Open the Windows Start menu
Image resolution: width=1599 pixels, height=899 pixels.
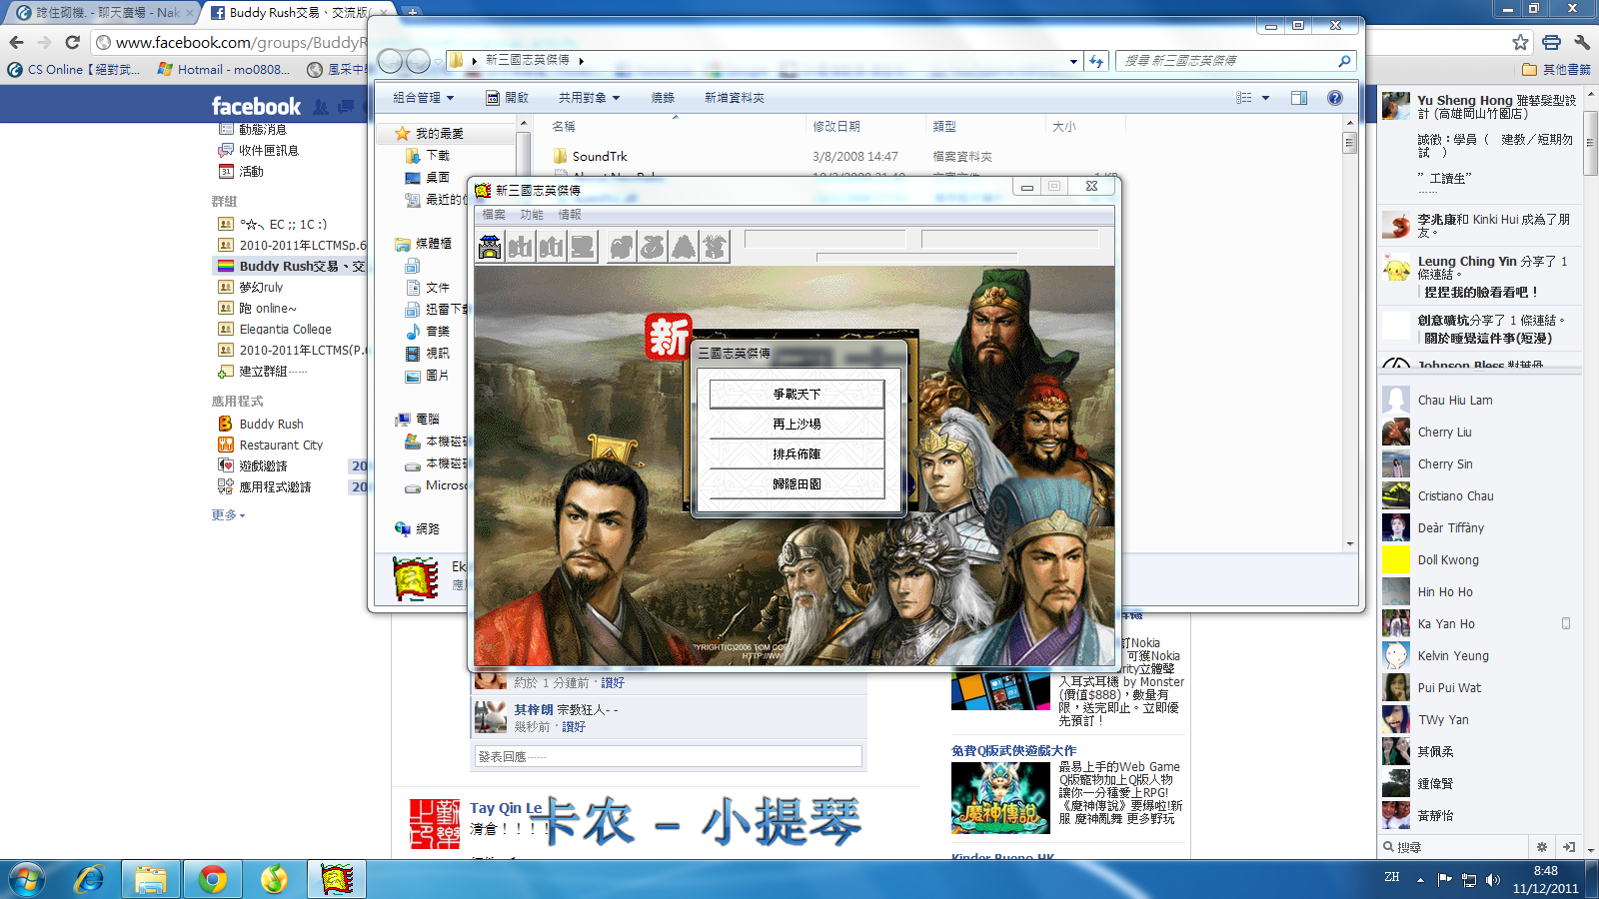point(27,880)
